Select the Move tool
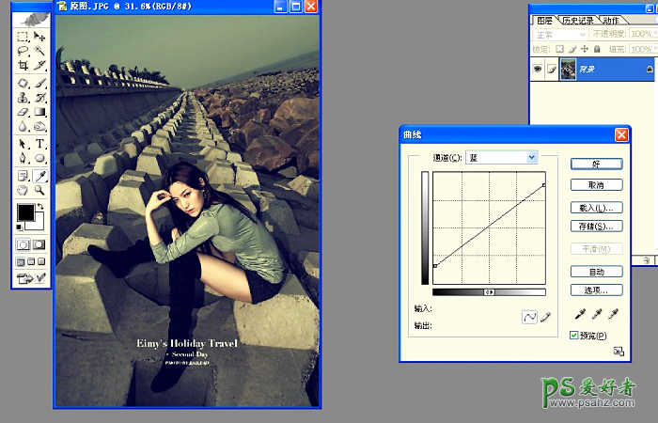The height and width of the screenshot is (423, 658). pyautogui.click(x=40, y=37)
